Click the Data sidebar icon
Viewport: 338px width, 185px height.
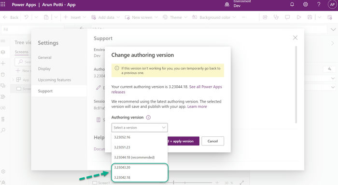click(3, 74)
